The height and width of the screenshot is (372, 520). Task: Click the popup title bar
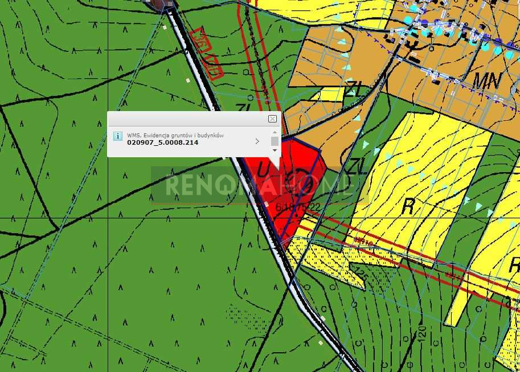coord(188,118)
